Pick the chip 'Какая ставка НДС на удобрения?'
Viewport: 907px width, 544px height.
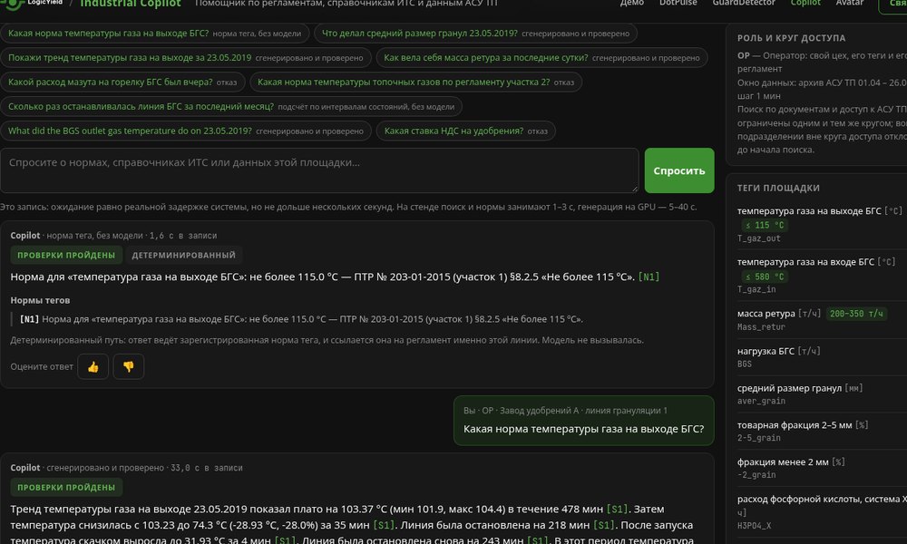coord(465,131)
